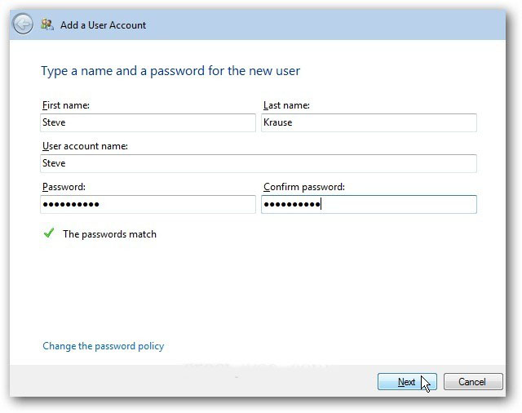The image size is (522, 413).
Task: Click the "Add a User Account" title text
Action: click(x=104, y=25)
